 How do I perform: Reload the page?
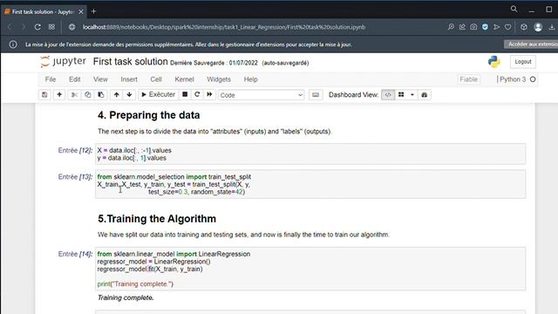tap(37, 27)
